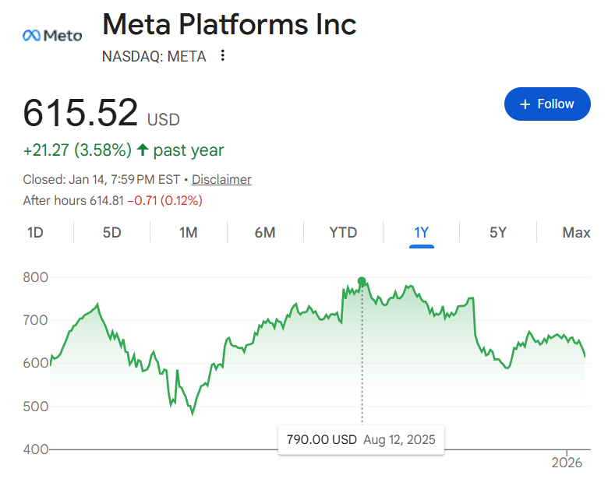Select the YTD tab
The width and height of the screenshot is (608, 486).
pos(343,232)
